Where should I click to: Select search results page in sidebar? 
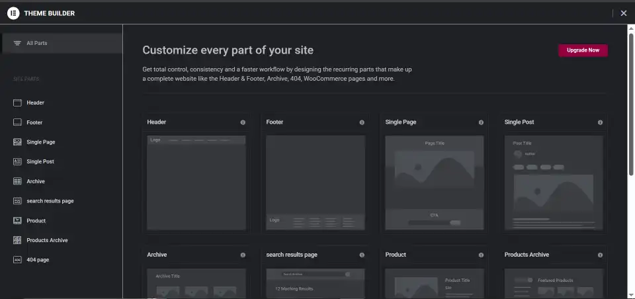click(50, 201)
